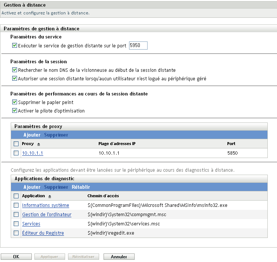
Task: Check the Éditeur du Registre row checkbox
Action: tap(16, 233)
